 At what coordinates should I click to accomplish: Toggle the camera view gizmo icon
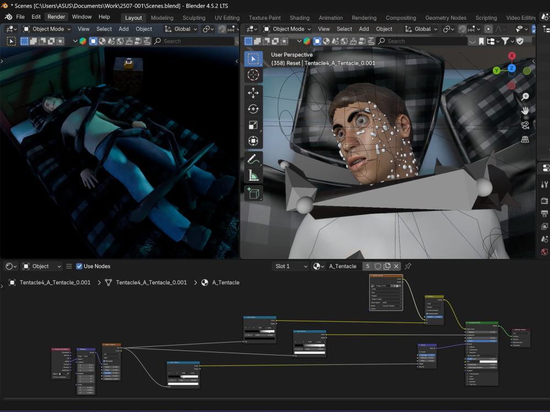525,125
